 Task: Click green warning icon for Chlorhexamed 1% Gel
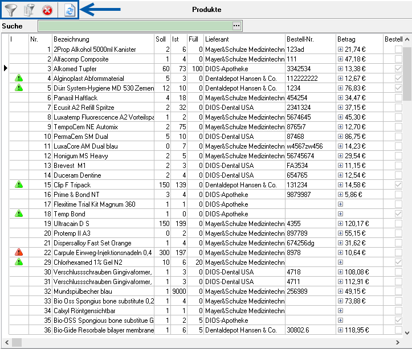pos(19,262)
